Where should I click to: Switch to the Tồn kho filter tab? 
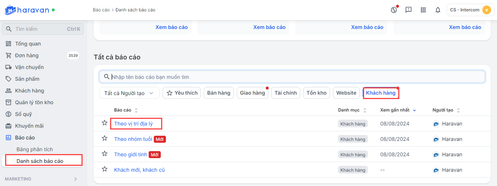click(x=316, y=93)
